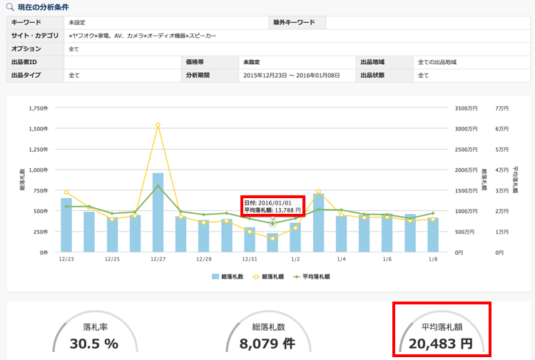Viewport: 535px width, 360px height.
Task: Click the 出品地域 value 全ての出品地域
Action: 437,62
